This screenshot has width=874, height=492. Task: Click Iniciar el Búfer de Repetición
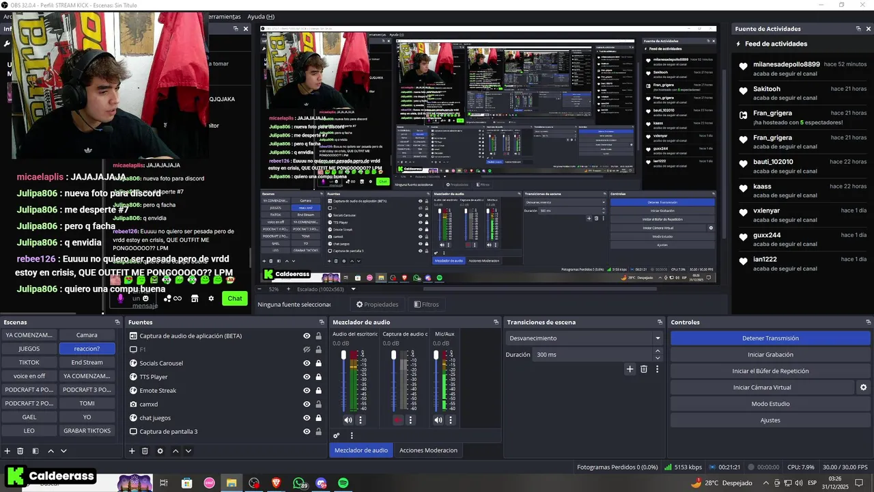coord(770,371)
